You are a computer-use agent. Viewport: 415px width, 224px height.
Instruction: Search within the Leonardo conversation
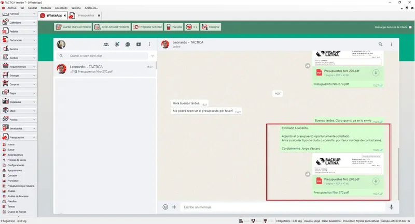click(x=380, y=44)
